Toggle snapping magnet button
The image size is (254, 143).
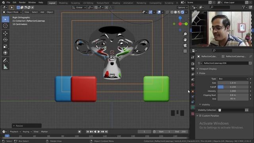[x=96, y=8]
